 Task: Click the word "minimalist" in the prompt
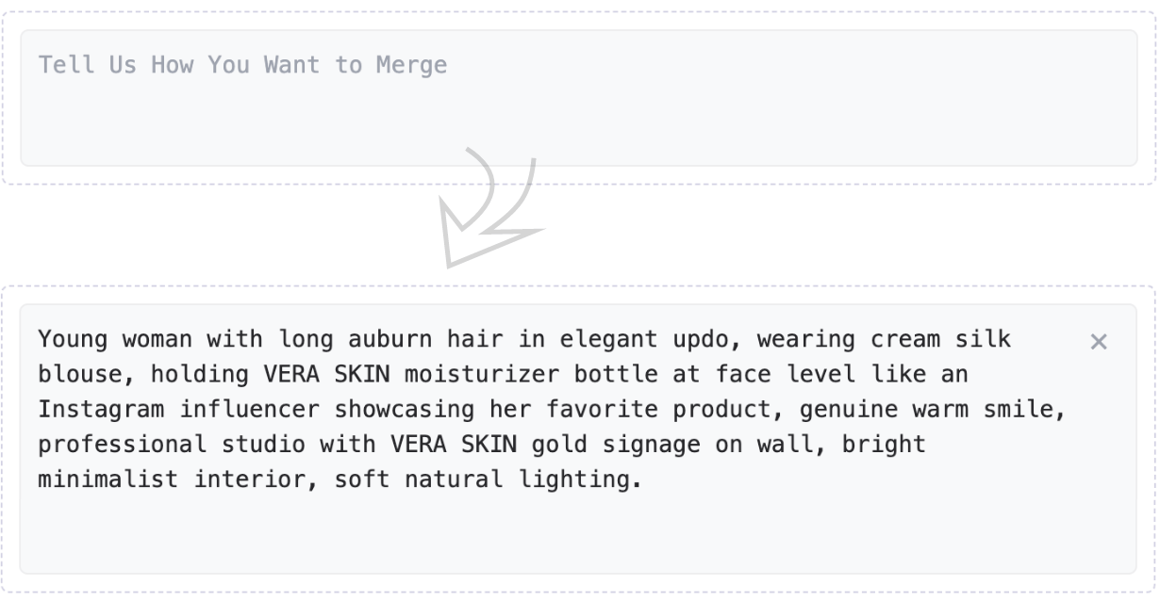click(x=108, y=479)
